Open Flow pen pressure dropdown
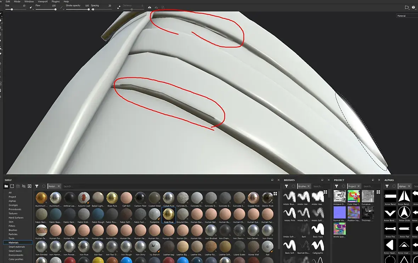This screenshot has height=263, width=418. [x=62, y=8]
